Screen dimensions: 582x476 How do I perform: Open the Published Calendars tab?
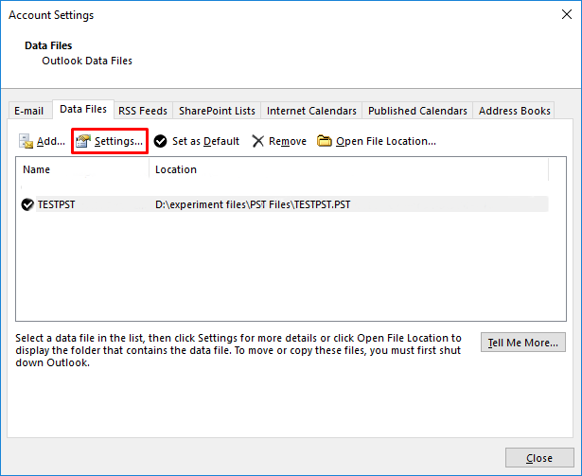point(417,111)
